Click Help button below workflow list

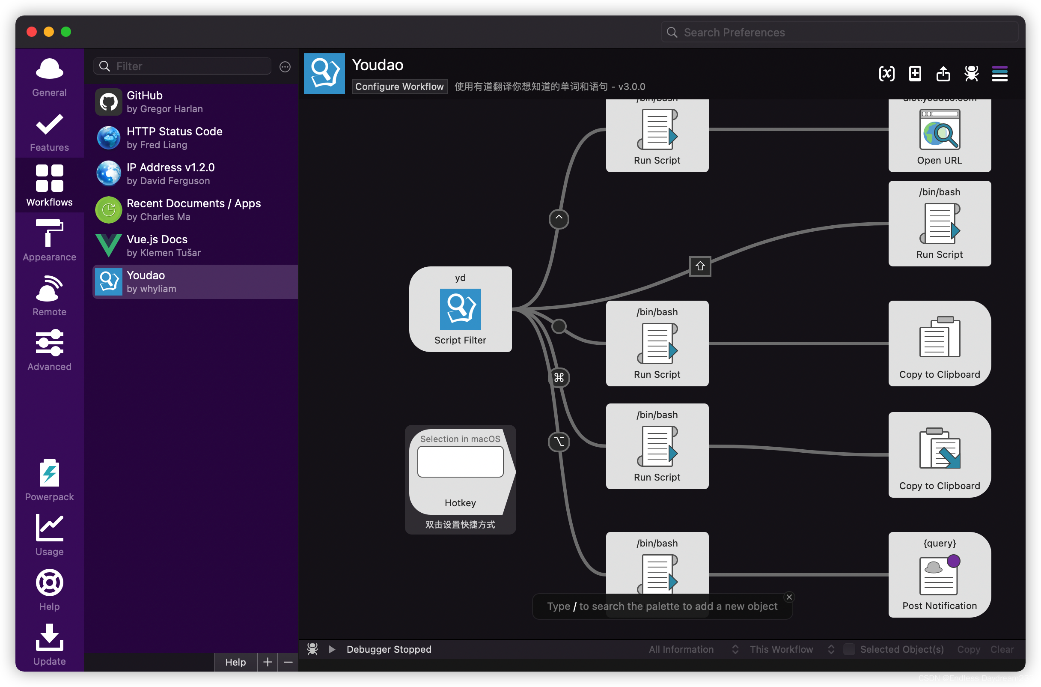235,662
